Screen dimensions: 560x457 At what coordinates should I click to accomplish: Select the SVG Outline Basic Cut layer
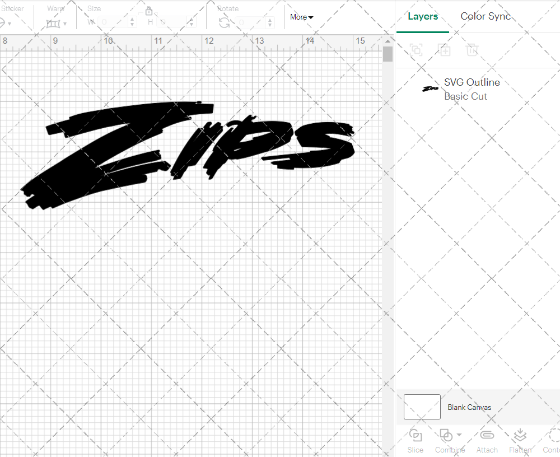[472, 89]
